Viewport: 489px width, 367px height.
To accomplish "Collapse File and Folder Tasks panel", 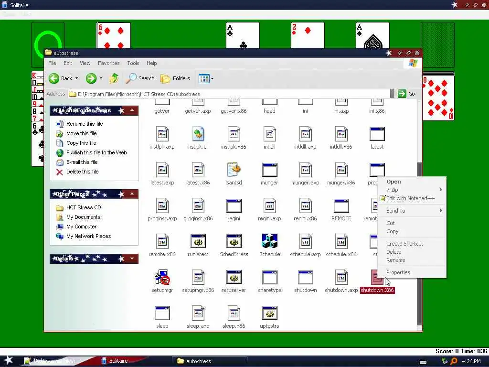I will coord(132,110).
